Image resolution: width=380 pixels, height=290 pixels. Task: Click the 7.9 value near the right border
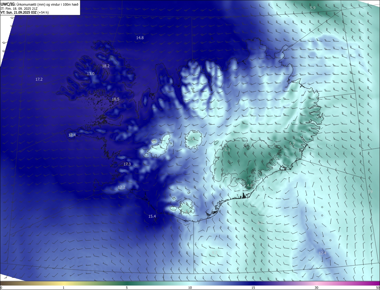point(370,192)
